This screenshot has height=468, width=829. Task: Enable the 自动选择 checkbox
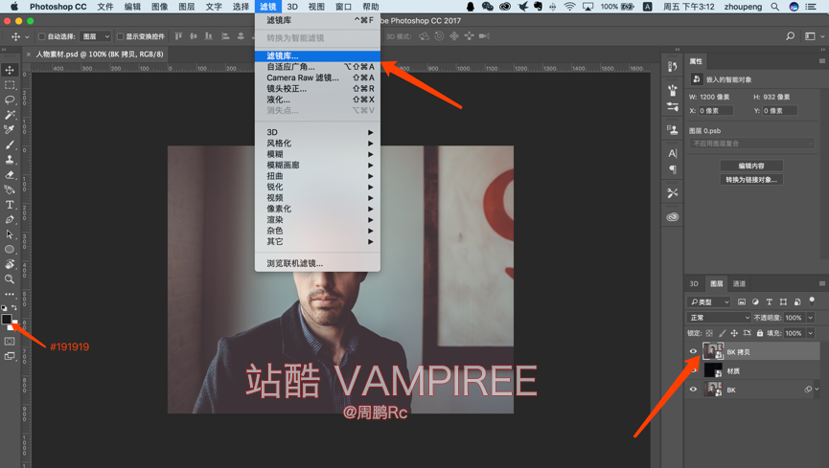pos(42,36)
